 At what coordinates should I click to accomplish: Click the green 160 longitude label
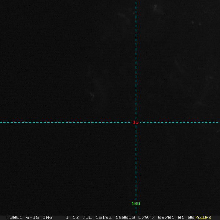point(136,203)
